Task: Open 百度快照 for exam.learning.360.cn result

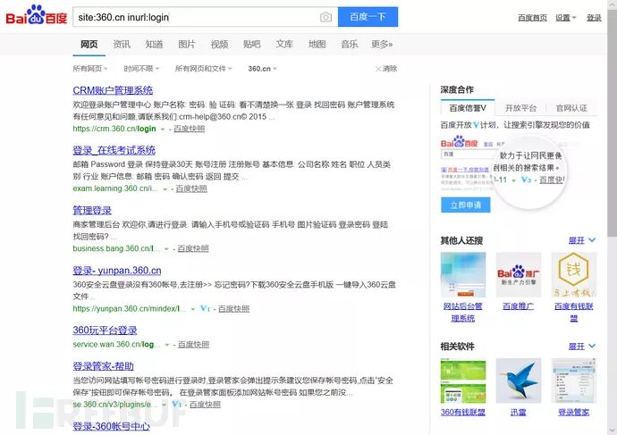Action: 191,189
